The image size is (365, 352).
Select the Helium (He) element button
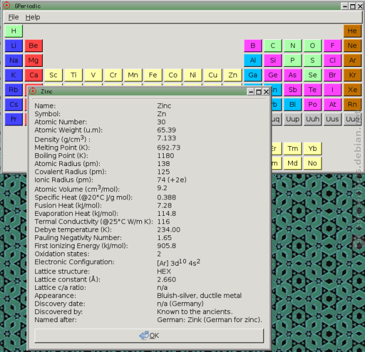(x=352, y=31)
